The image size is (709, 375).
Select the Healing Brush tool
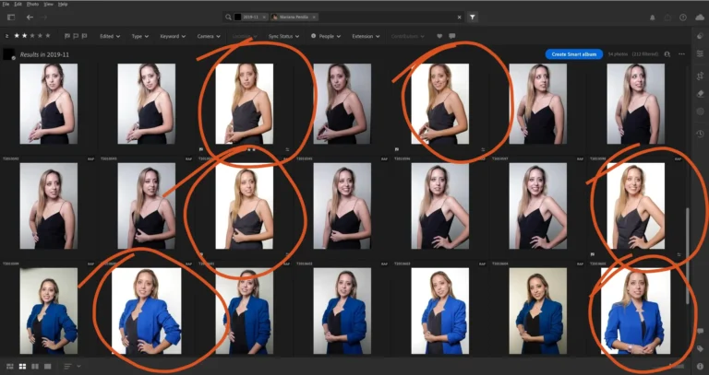(x=700, y=93)
